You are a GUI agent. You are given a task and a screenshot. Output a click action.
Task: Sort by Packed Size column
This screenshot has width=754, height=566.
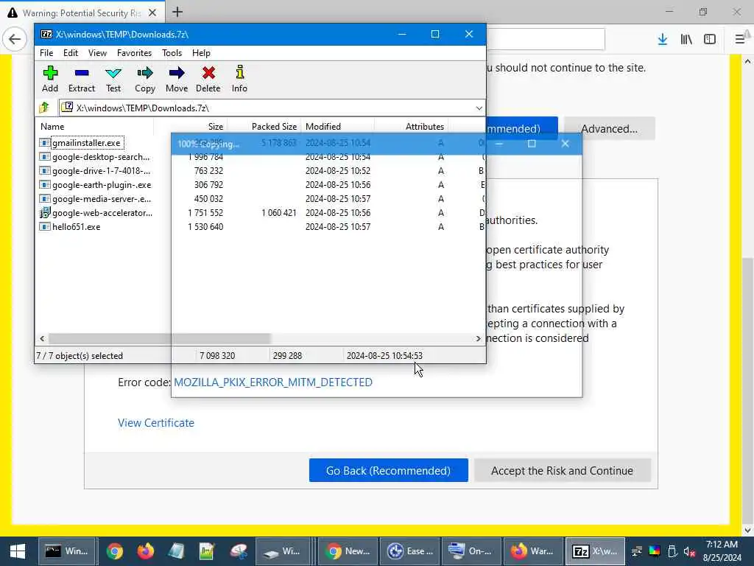pos(264,127)
